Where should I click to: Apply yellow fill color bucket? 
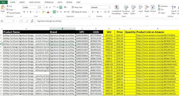pyautogui.click(x=43, y=12)
